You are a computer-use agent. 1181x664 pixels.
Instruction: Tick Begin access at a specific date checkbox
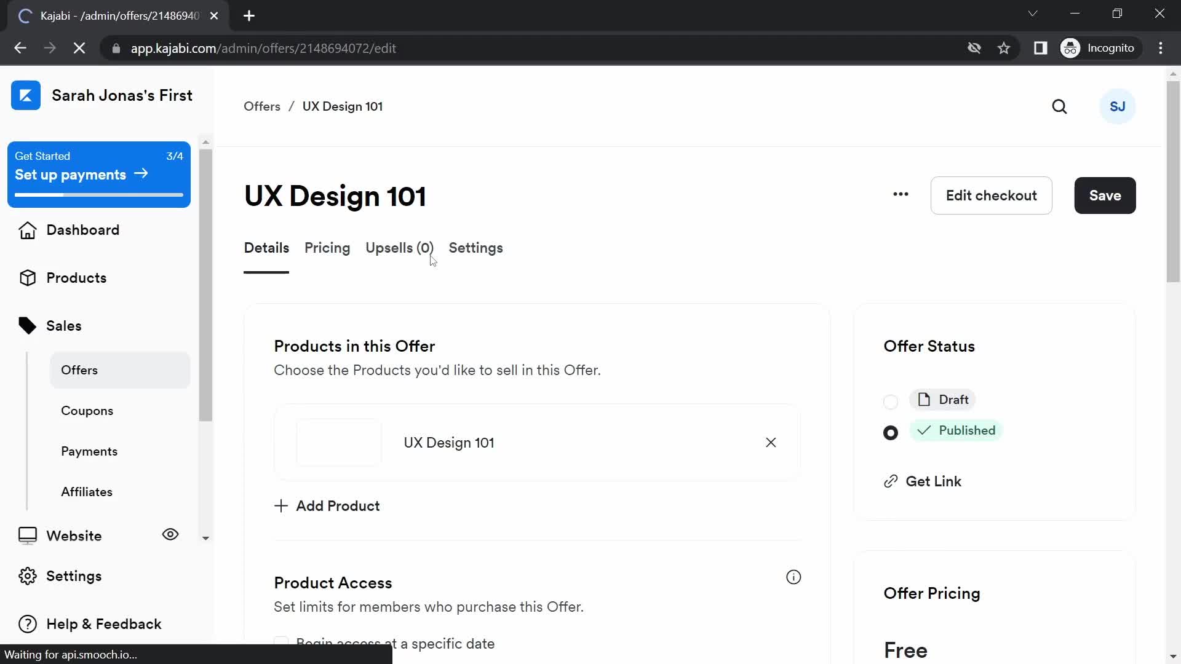click(281, 642)
